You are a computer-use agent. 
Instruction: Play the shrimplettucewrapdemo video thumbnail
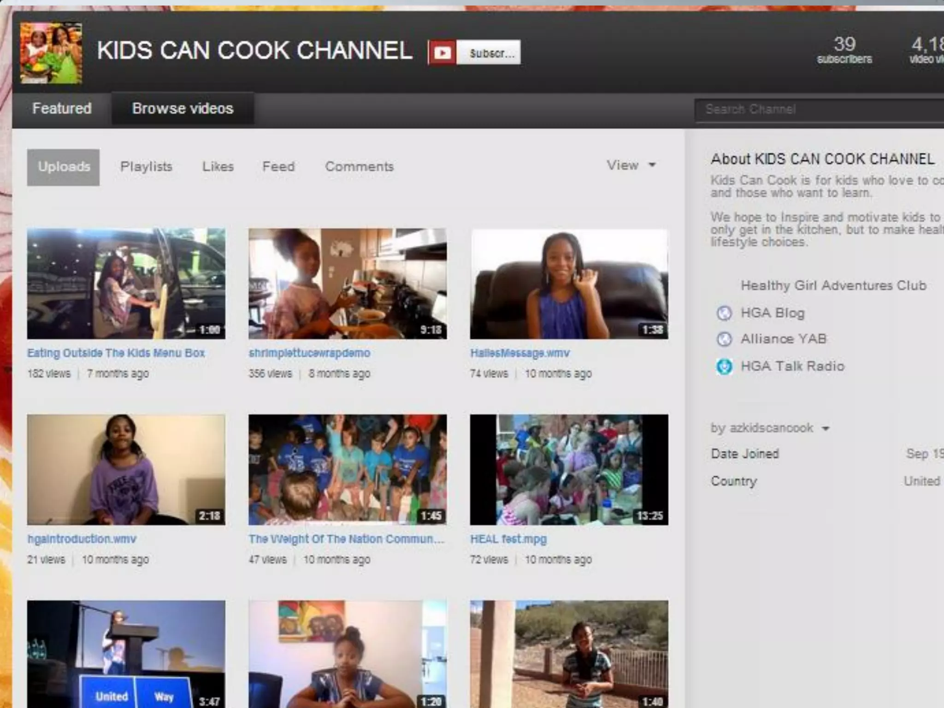347,283
